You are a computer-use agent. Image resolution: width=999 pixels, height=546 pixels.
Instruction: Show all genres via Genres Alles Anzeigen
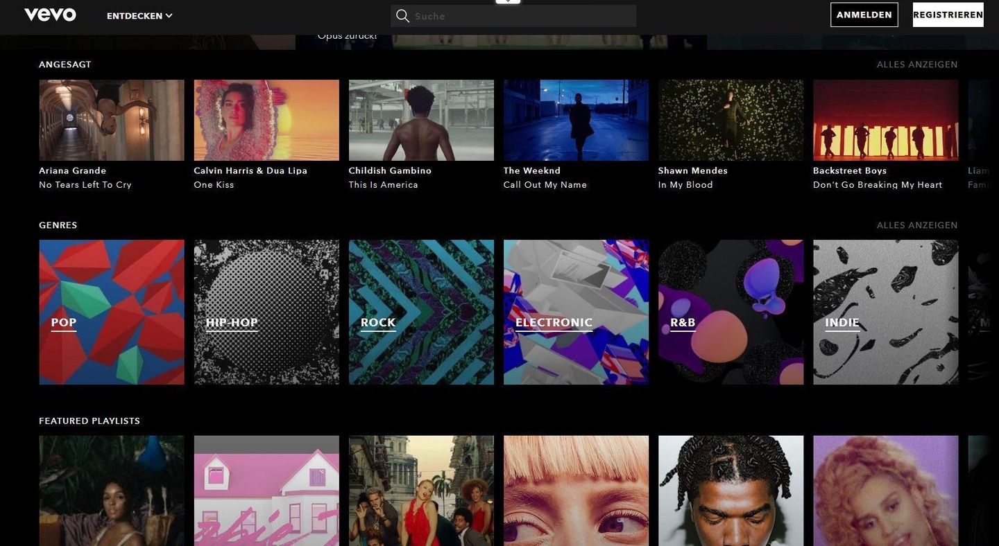pyautogui.click(x=917, y=225)
